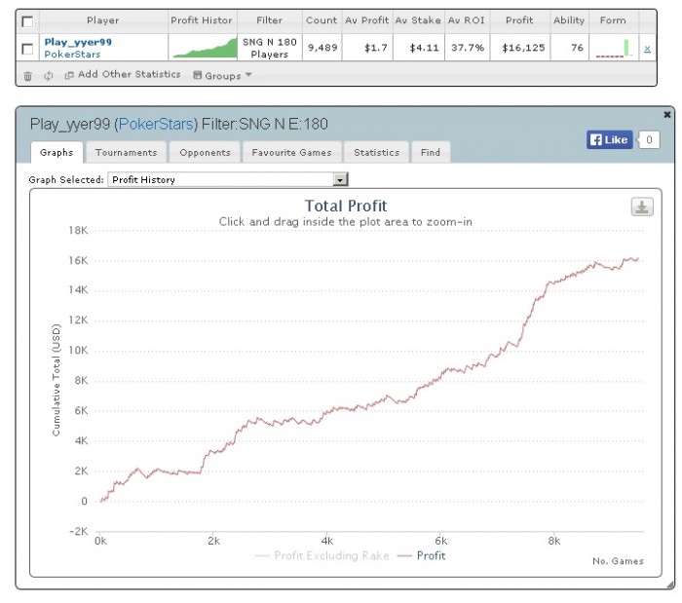
Task: Click the Facebook like count 0
Action: (x=649, y=139)
